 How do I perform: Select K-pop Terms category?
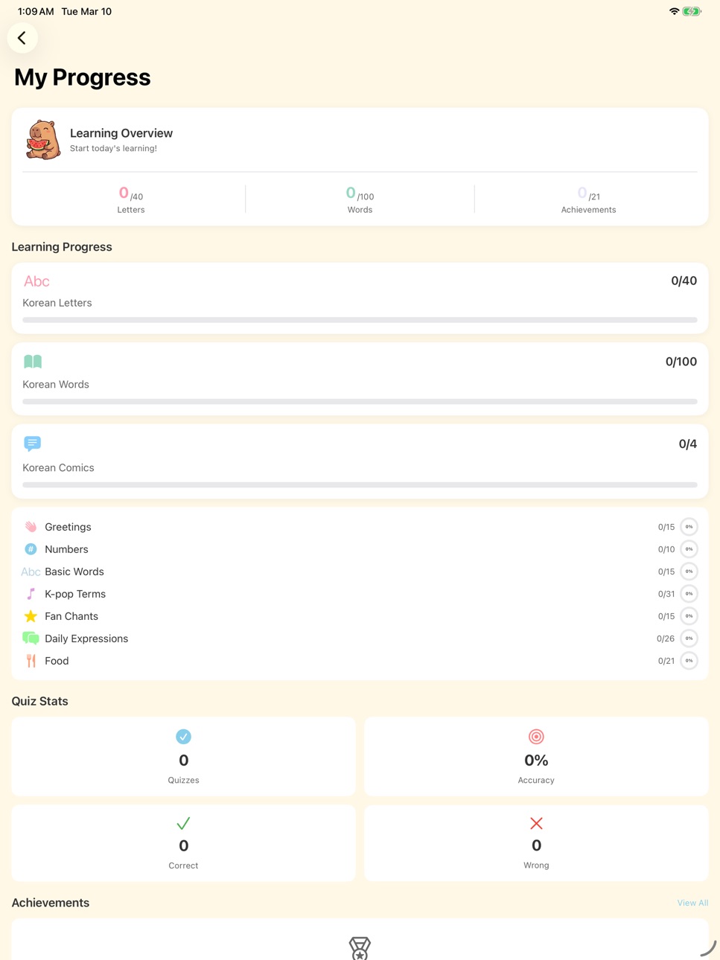click(x=360, y=594)
